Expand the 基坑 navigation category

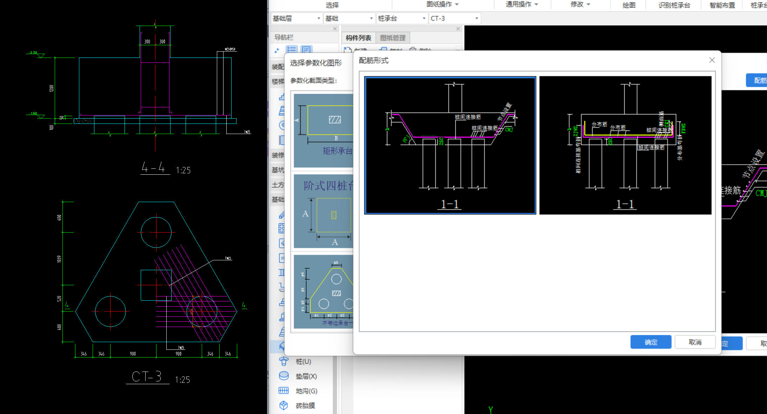(278, 170)
